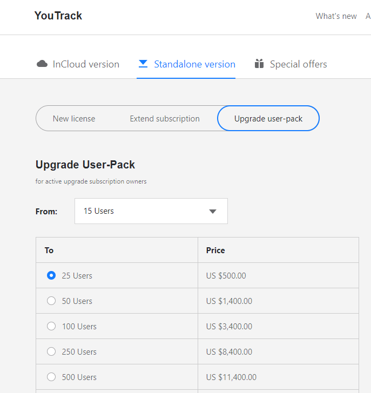Select the 25 Users radio button
The height and width of the screenshot is (393, 371).
click(51, 275)
